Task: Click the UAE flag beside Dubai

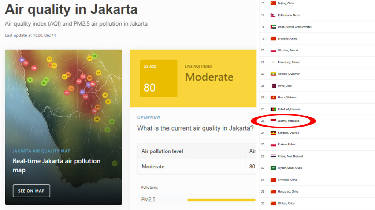Action: pos(273,27)
